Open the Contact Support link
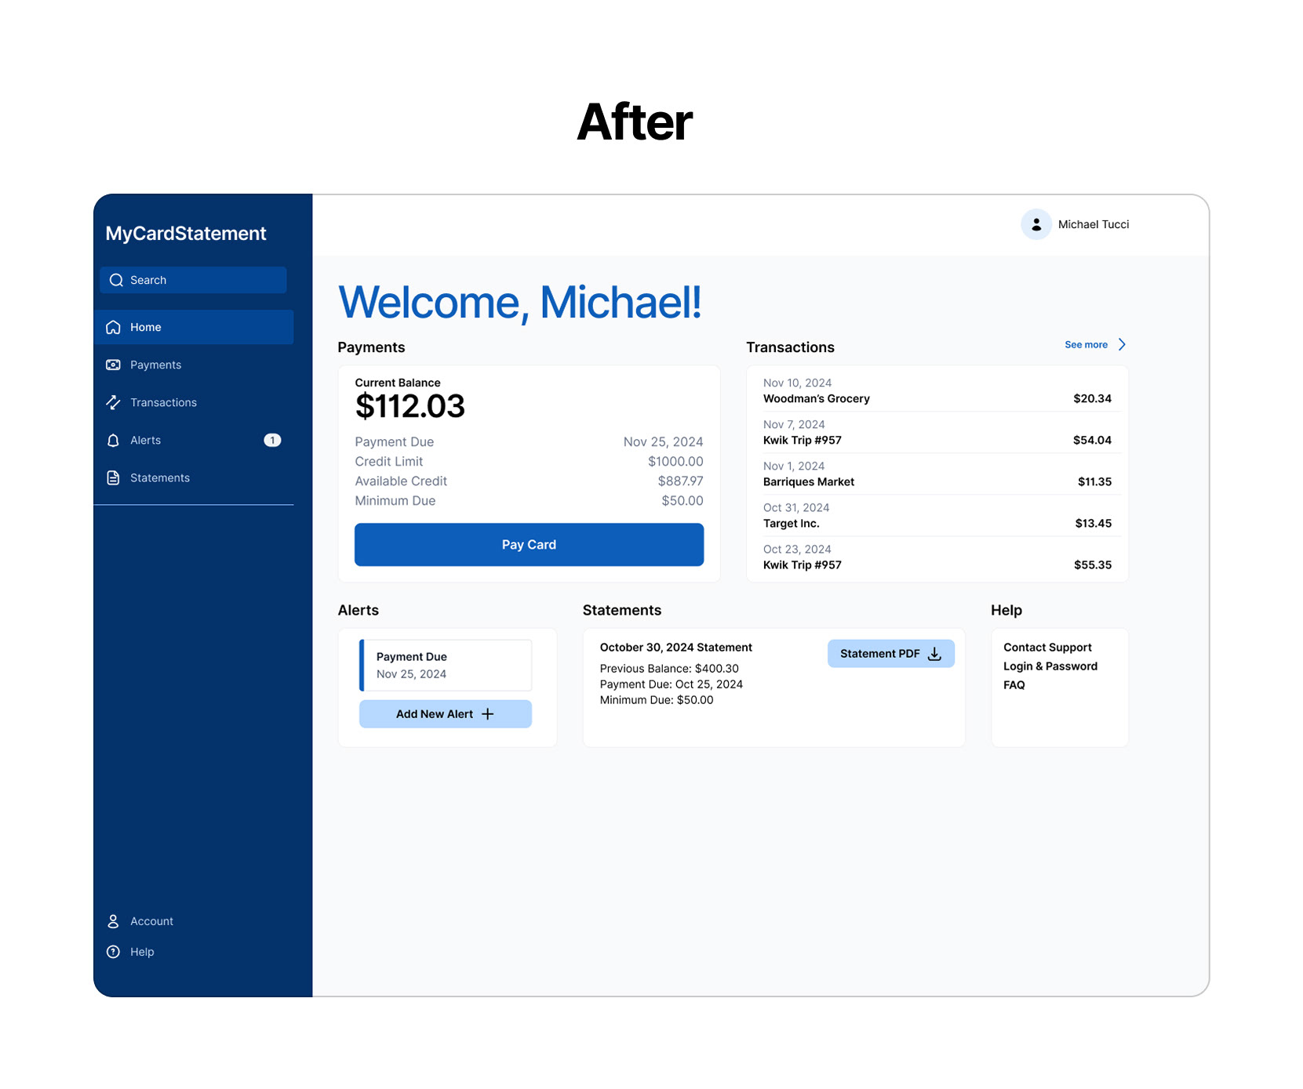The width and height of the screenshot is (1303, 1089). pos(1047,648)
